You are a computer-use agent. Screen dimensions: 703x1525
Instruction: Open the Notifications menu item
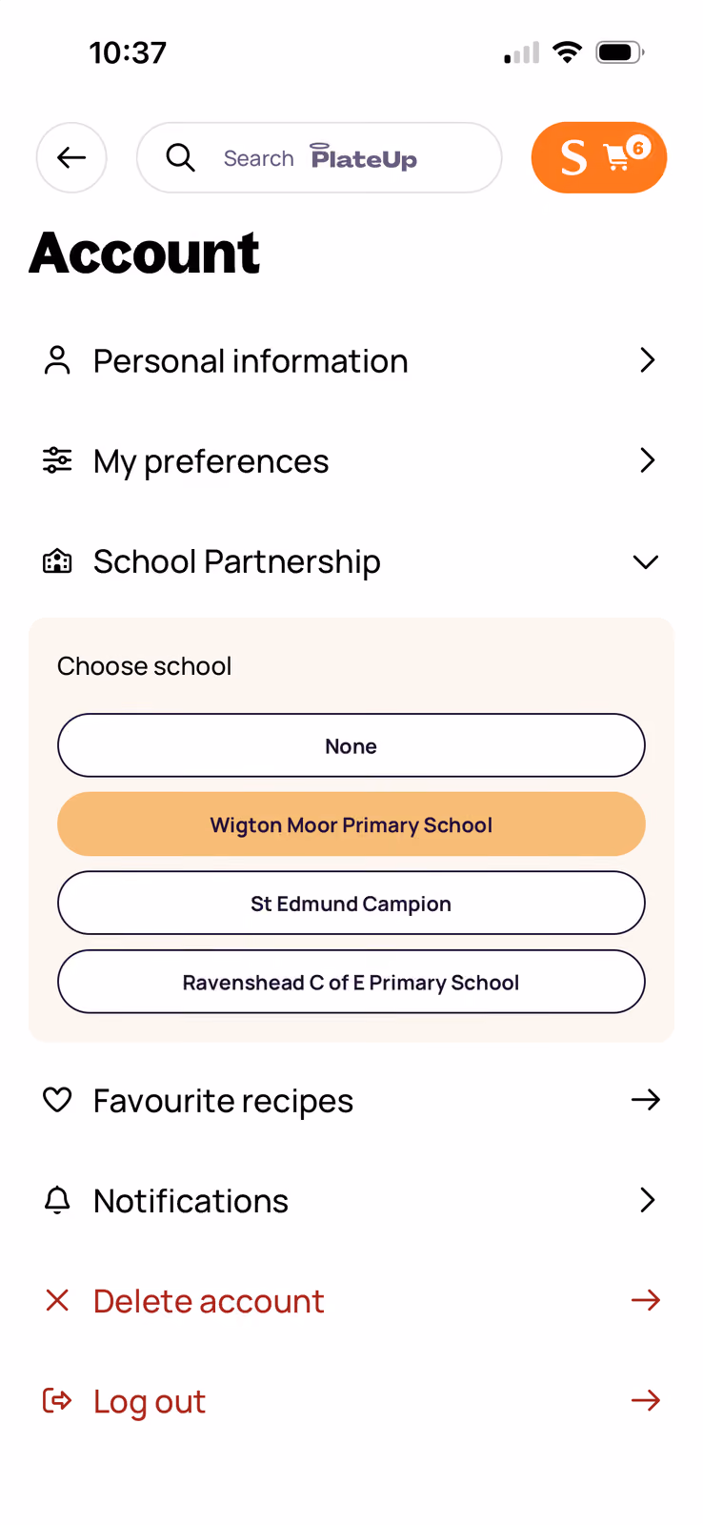pos(351,1200)
